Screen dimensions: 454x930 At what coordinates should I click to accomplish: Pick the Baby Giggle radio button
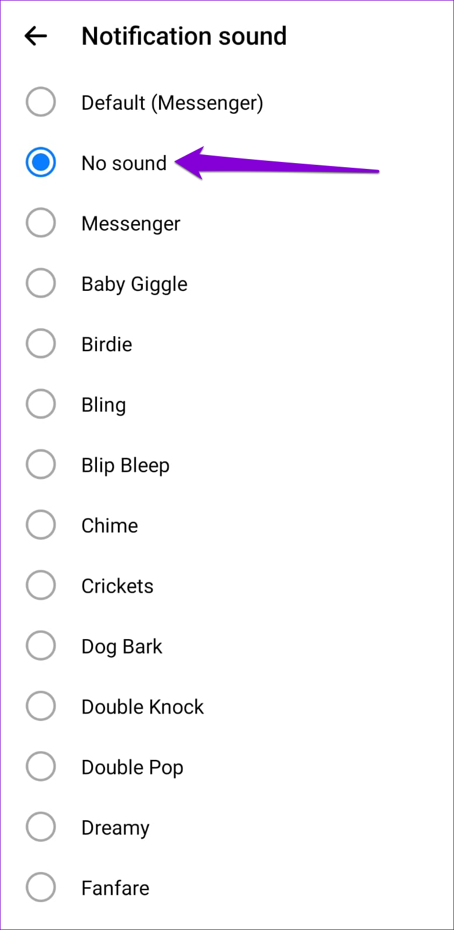click(41, 283)
